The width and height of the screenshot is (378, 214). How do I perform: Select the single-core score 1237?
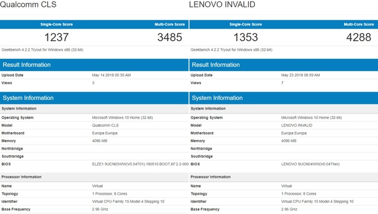[x=56, y=37]
